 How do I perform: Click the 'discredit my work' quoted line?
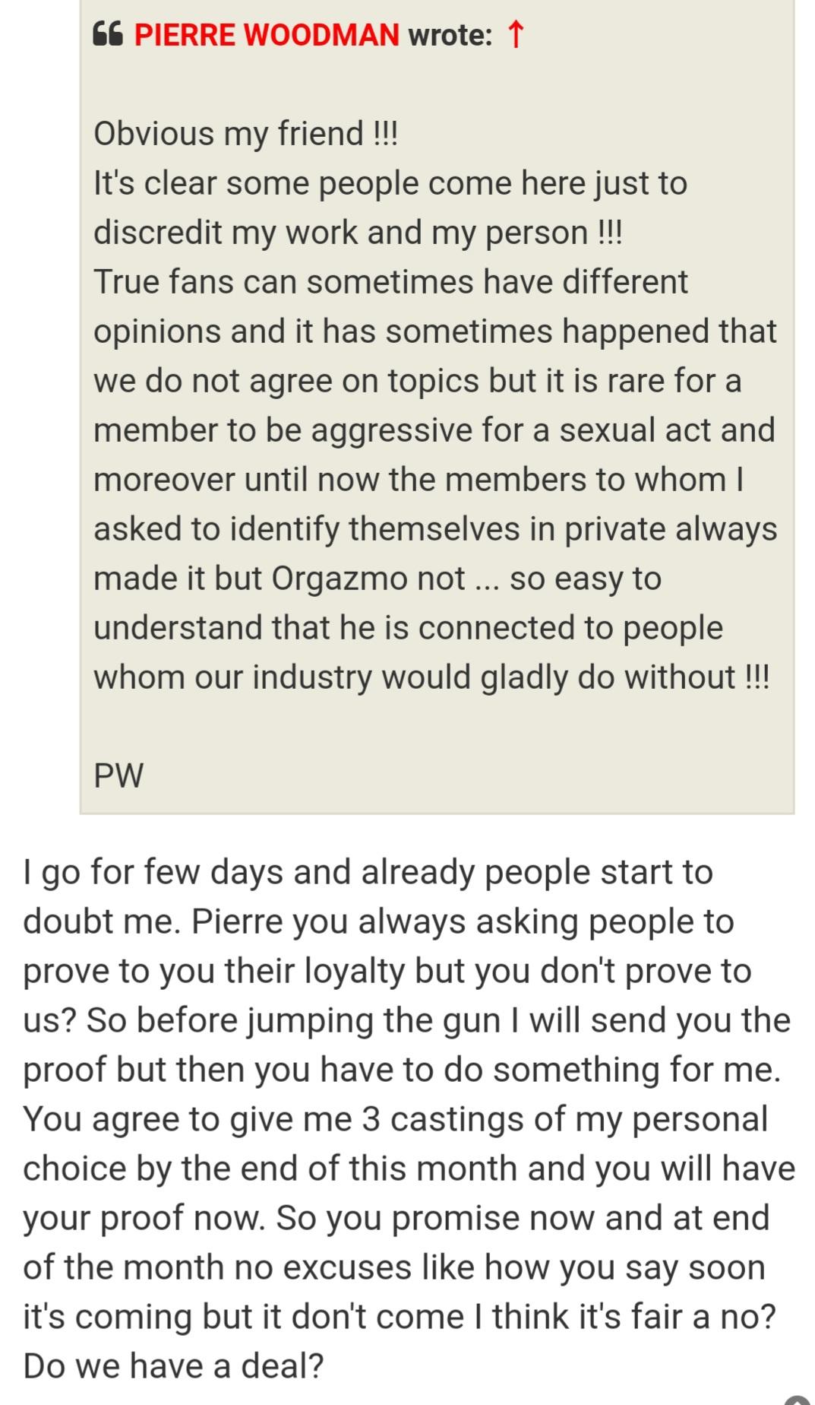357,233
